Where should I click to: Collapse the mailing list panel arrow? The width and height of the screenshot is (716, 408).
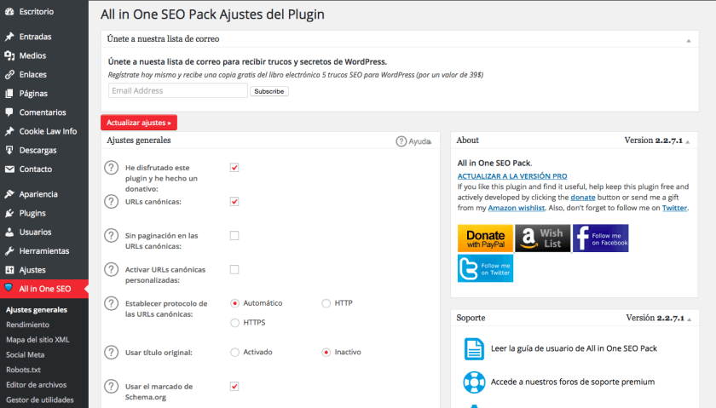click(689, 41)
